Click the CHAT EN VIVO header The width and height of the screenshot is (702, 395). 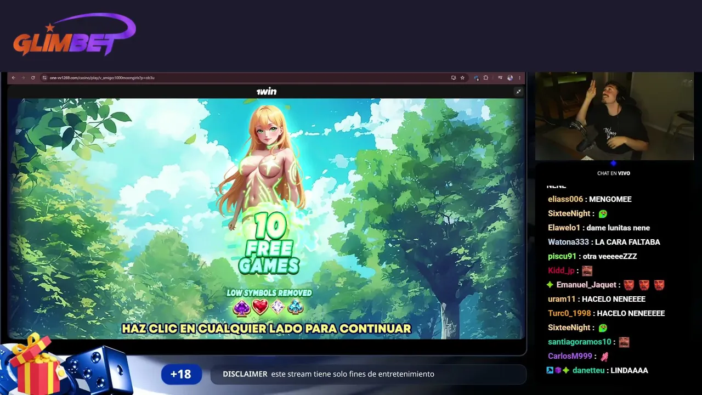click(x=614, y=173)
